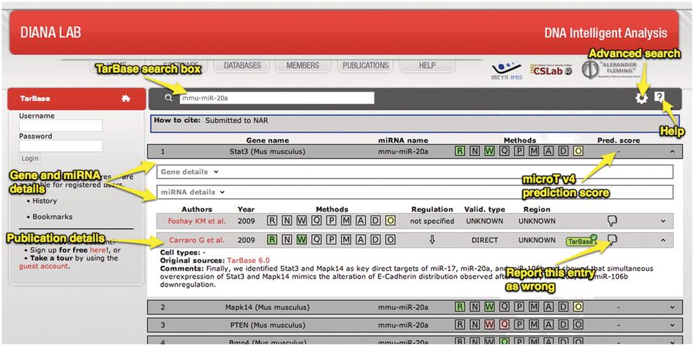Open the PUBLICATIONS menu

(x=365, y=66)
